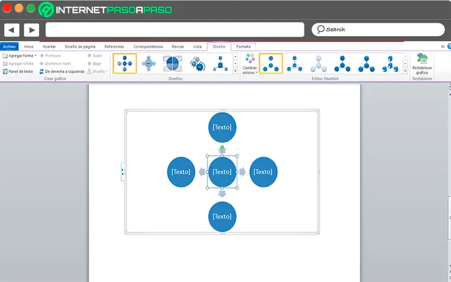Click the arrow pointing down from center
451x282 pixels.
222,193
